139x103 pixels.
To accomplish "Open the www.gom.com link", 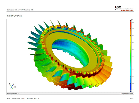I will point(127,10).
